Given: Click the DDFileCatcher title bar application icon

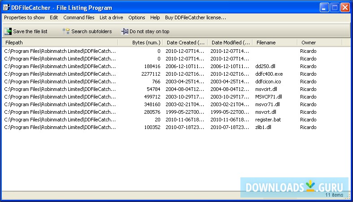Looking at the screenshot, I should click(6, 8).
